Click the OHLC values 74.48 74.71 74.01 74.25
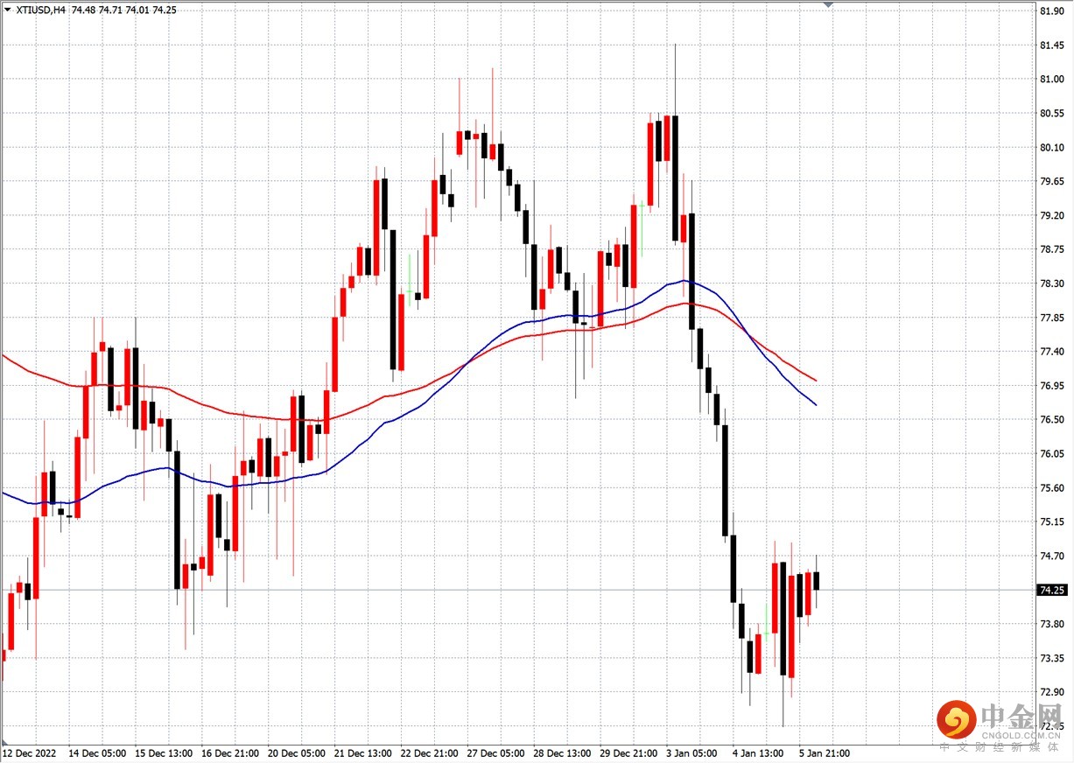The image size is (1074, 763). (x=122, y=10)
